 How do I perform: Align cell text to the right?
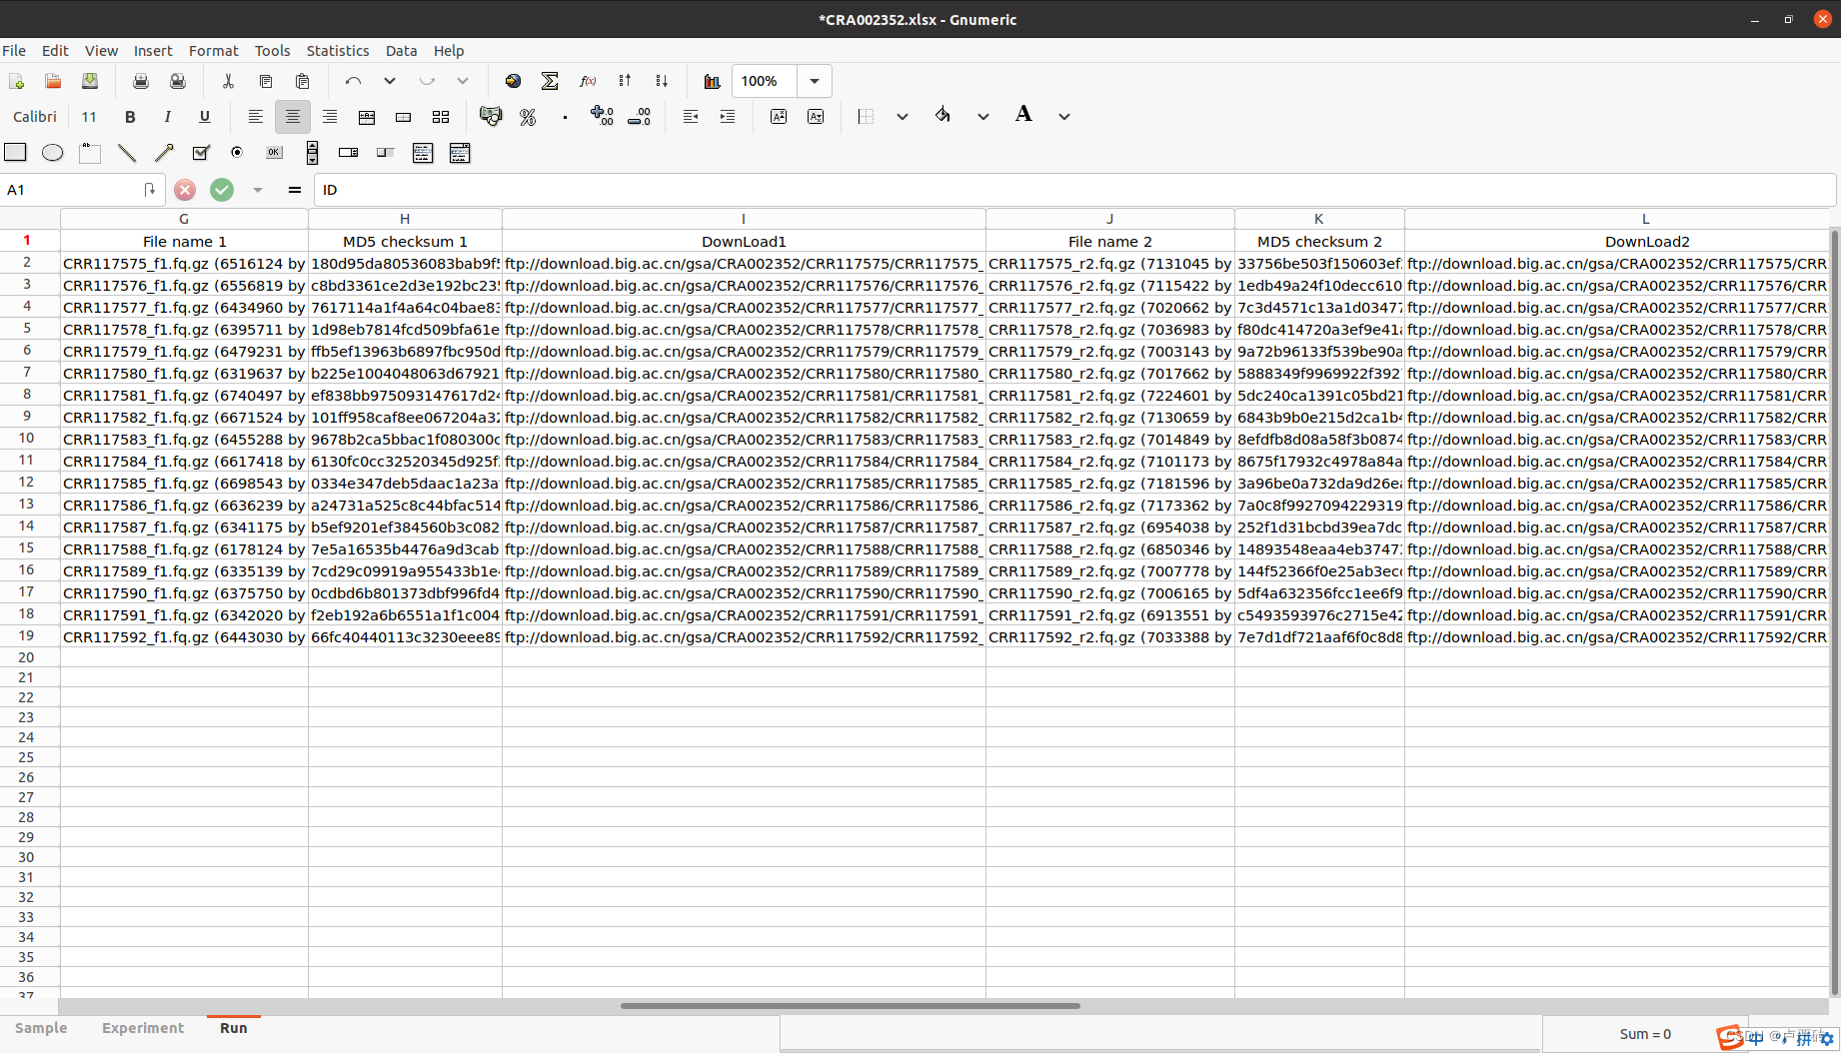329,117
